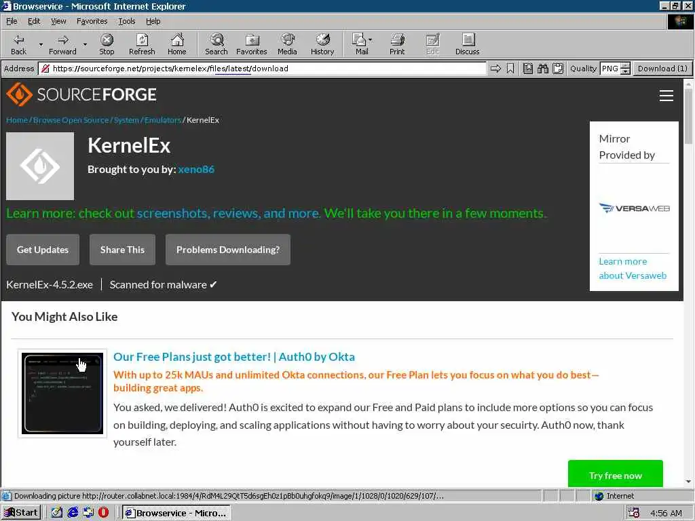Click the bookmark ribbon icon
Image resolution: width=695 pixels, height=521 pixels.
click(x=510, y=69)
